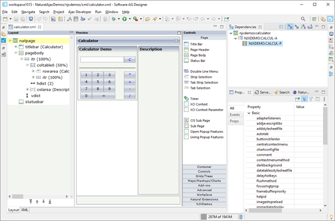Click the Pin to selection icon in Properties view

[x=297, y=99]
